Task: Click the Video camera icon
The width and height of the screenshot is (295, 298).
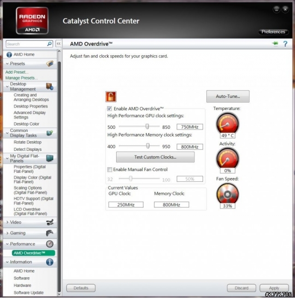Action: (50, 222)
